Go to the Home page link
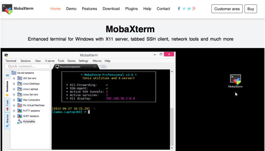The image size is (265, 151). point(55,9)
